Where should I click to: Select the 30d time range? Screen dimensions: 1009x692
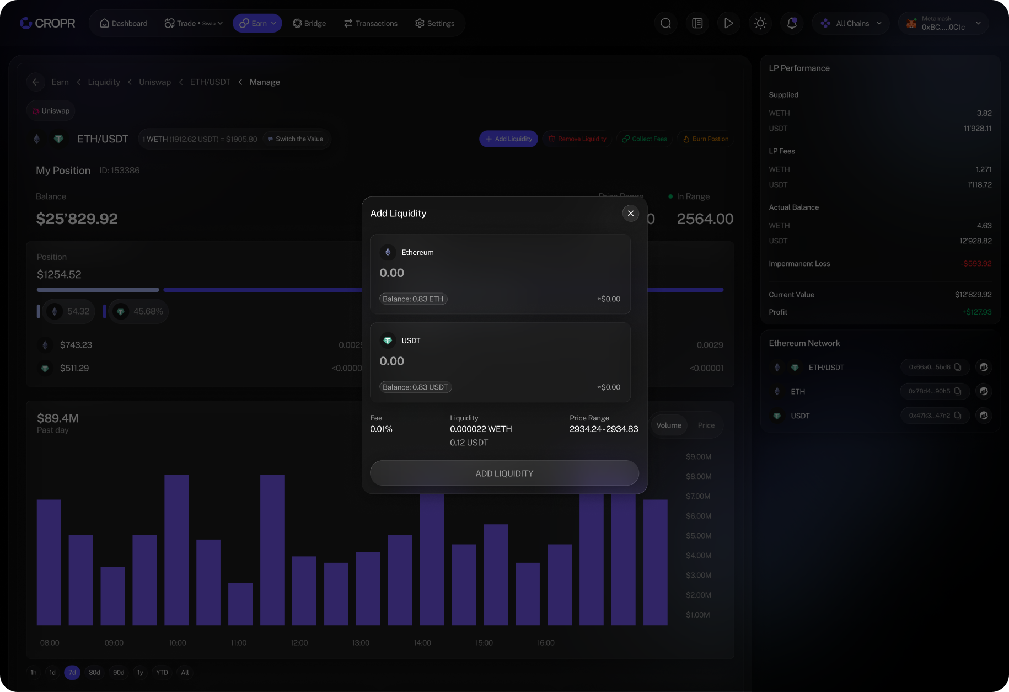tap(95, 672)
